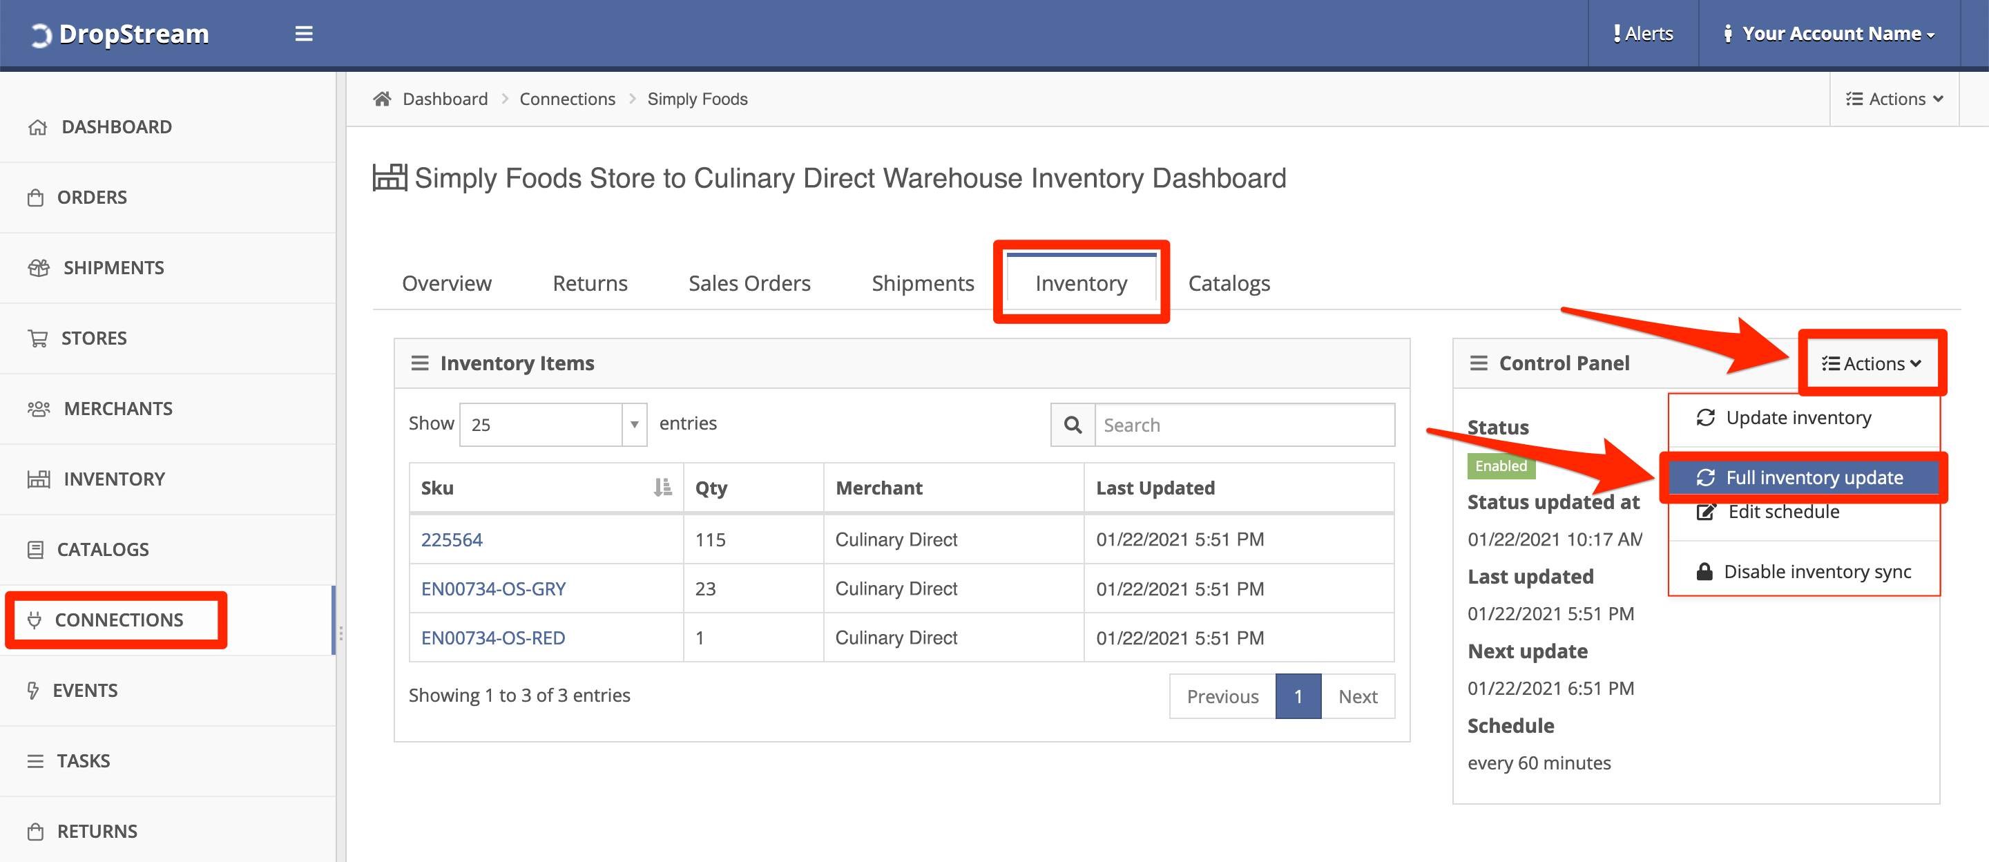Click the Shipments box icon in sidebar
The height and width of the screenshot is (862, 1989).
pyautogui.click(x=39, y=268)
